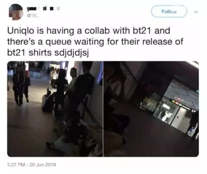207x174 pixels.
Task: Click the blurred profile avatar
Action: point(16,12)
